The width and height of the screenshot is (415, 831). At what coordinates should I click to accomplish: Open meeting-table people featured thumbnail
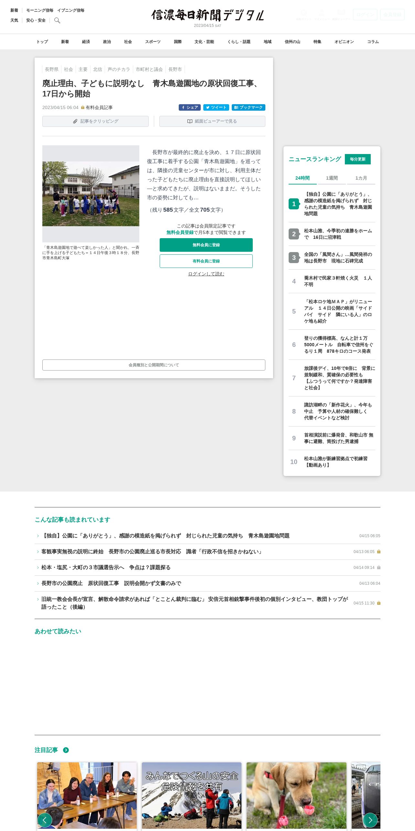87,796
